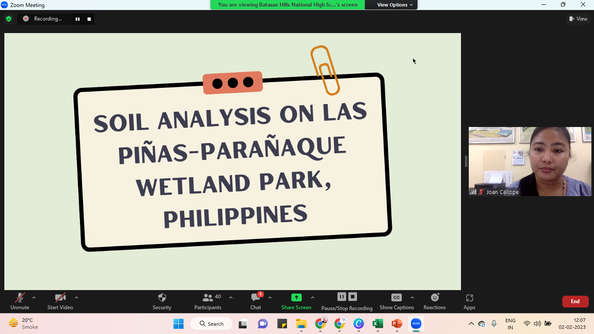Image resolution: width=594 pixels, height=334 pixels.
Task: Click the red End meeting button
Action: tap(575, 301)
